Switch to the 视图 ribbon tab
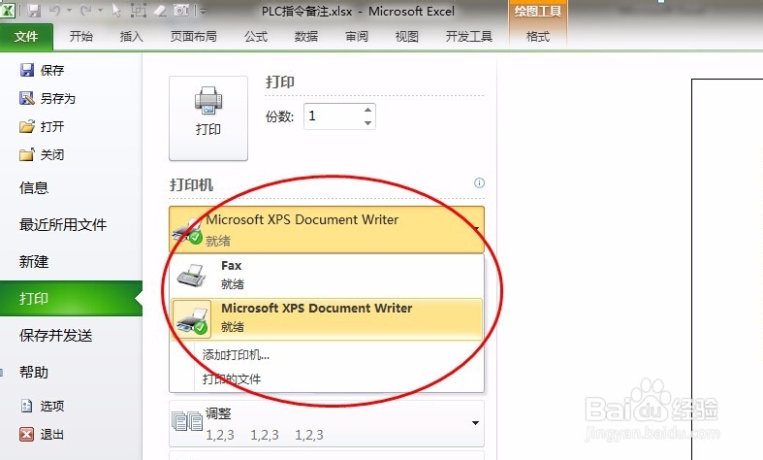This screenshot has width=763, height=460. [407, 37]
